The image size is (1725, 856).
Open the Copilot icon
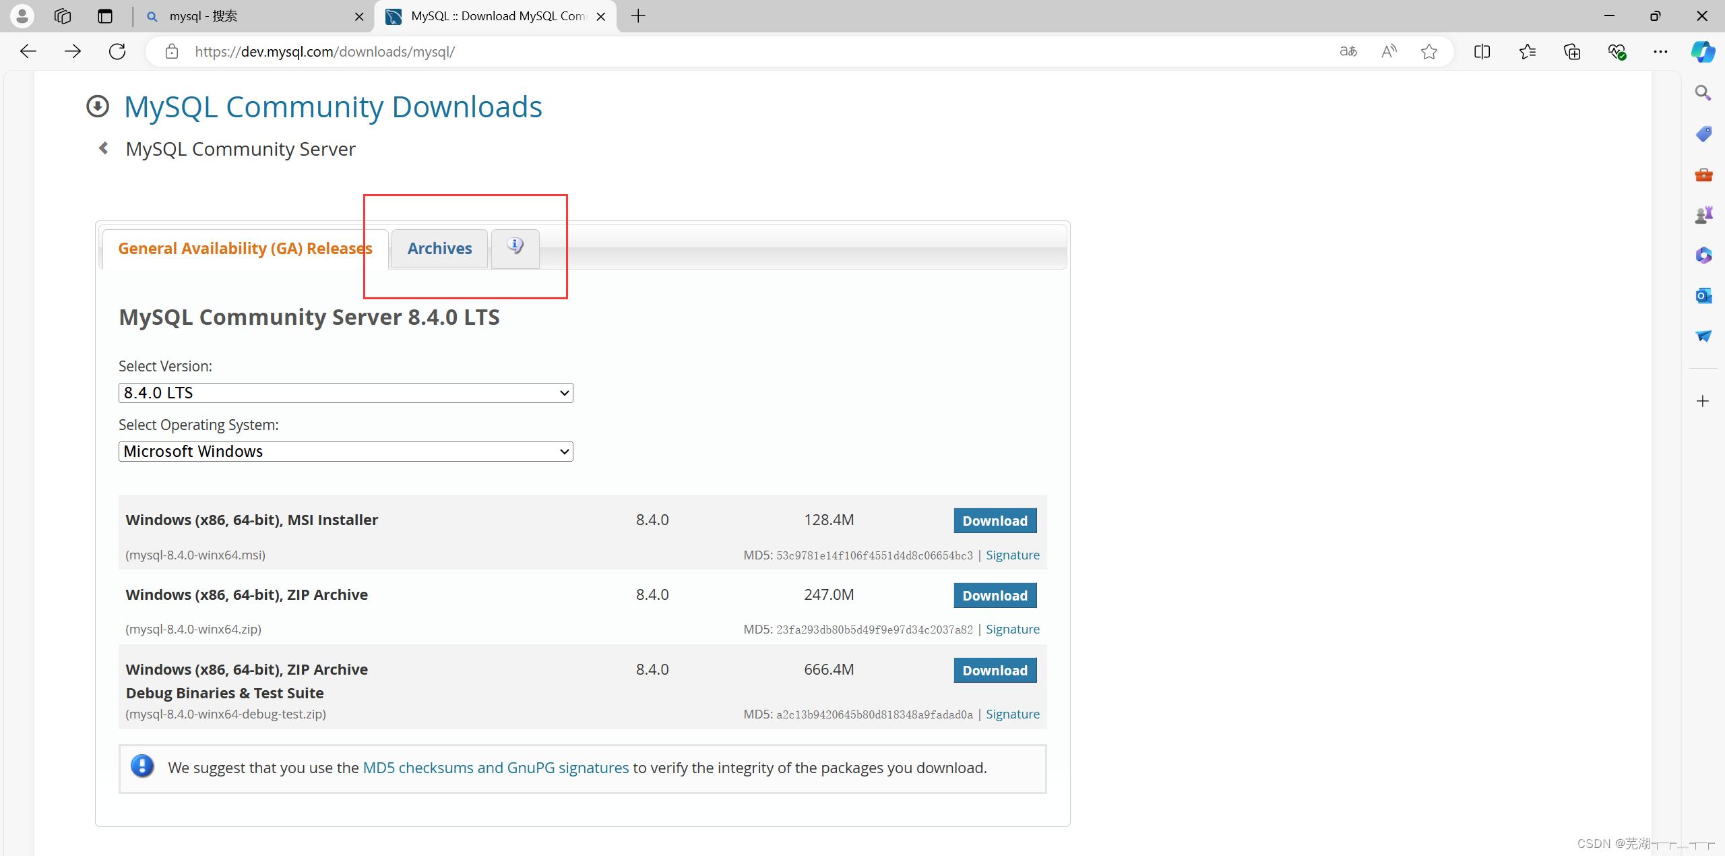pos(1703,51)
